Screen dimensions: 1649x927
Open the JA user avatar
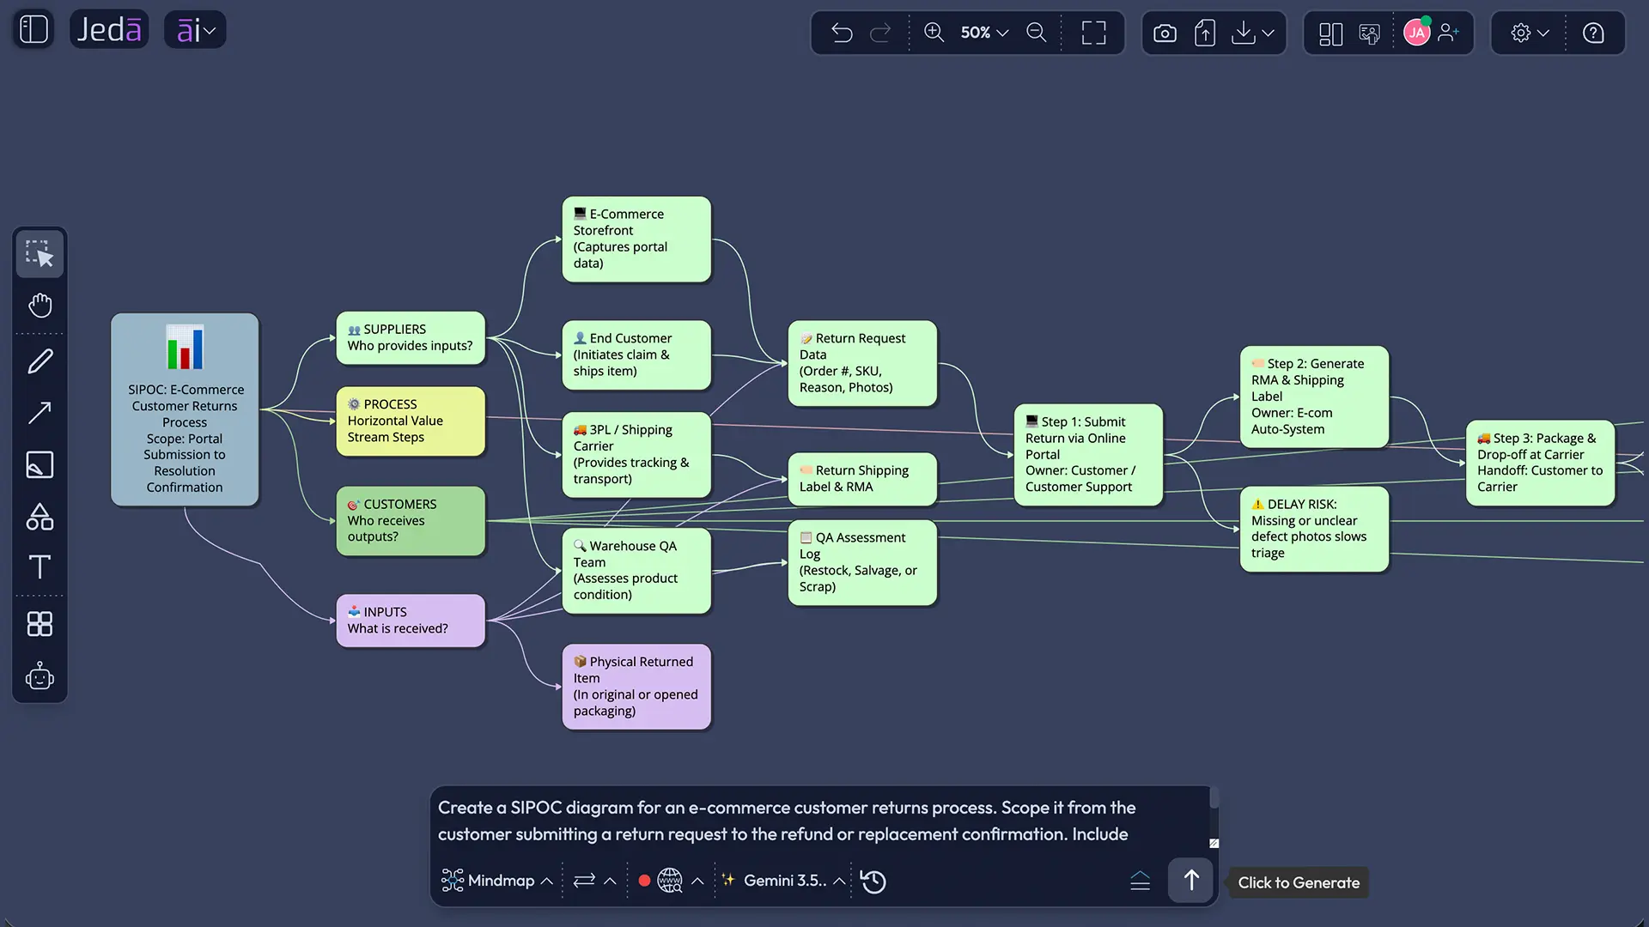point(1416,33)
